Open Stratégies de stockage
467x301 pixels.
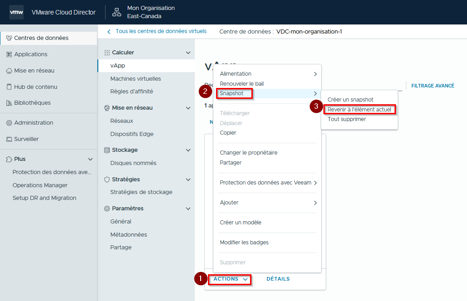(x=141, y=192)
